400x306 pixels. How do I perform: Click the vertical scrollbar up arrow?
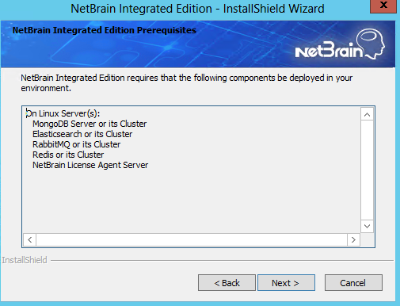pos(367,114)
